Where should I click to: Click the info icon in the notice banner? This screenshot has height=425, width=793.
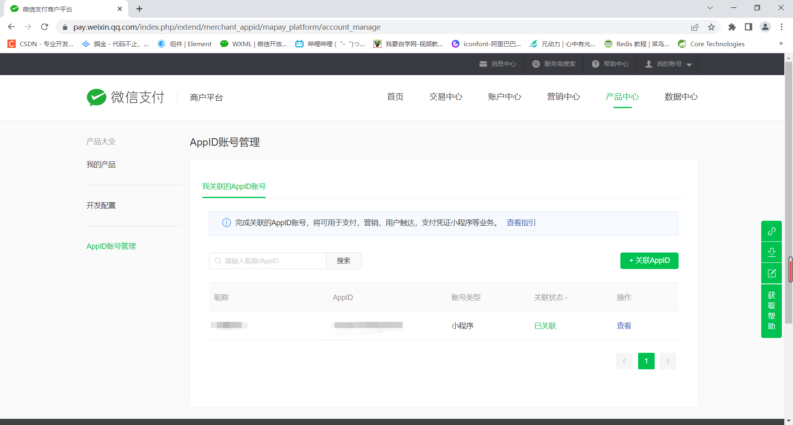click(x=226, y=223)
